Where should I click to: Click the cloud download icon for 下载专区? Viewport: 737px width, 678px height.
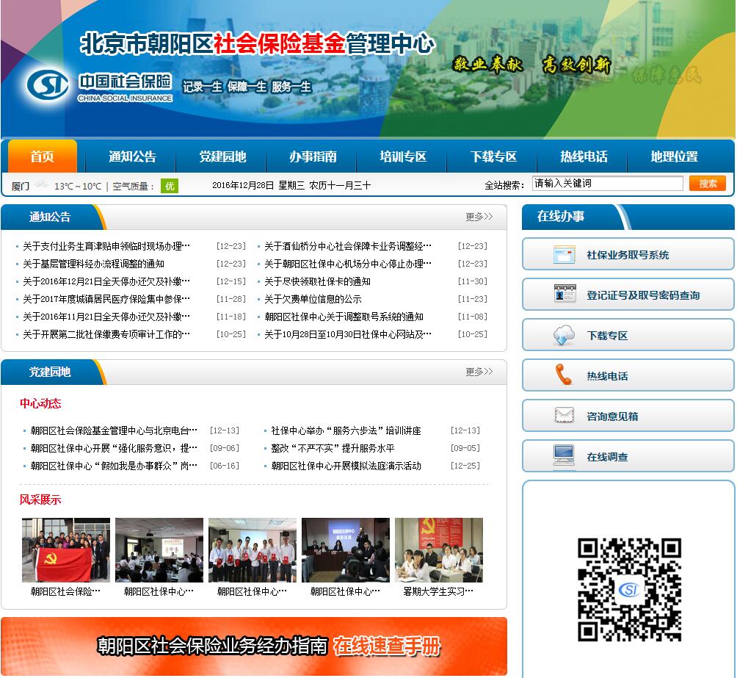click(x=564, y=334)
